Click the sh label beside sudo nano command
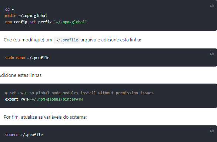Viewport: 217px width, 142px height. (212, 54)
